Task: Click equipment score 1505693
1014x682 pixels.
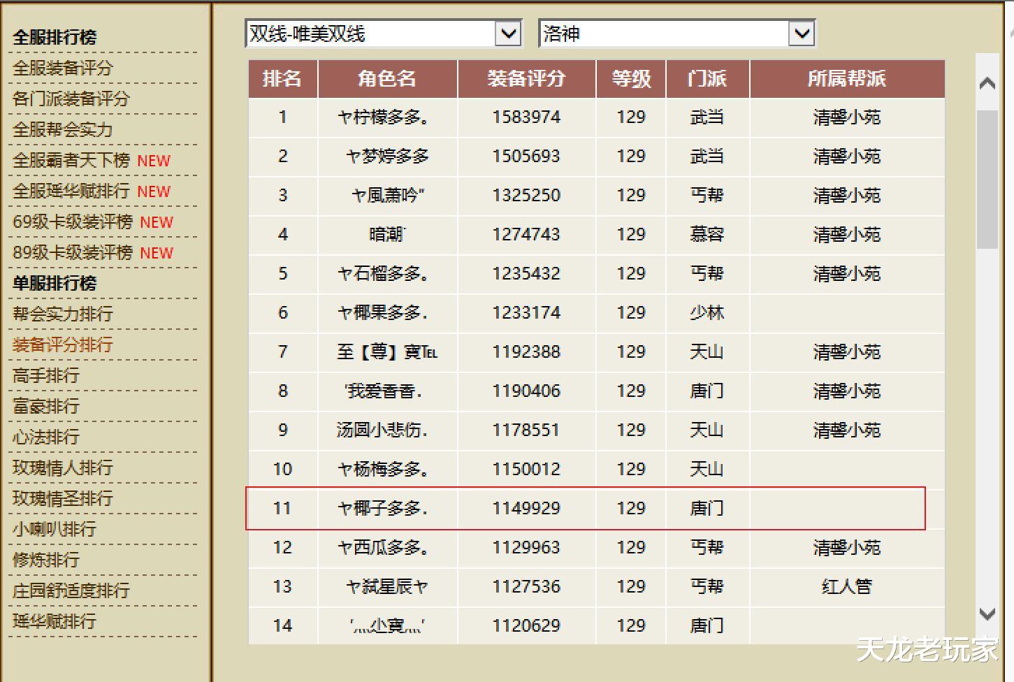Action: pos(526,157)
